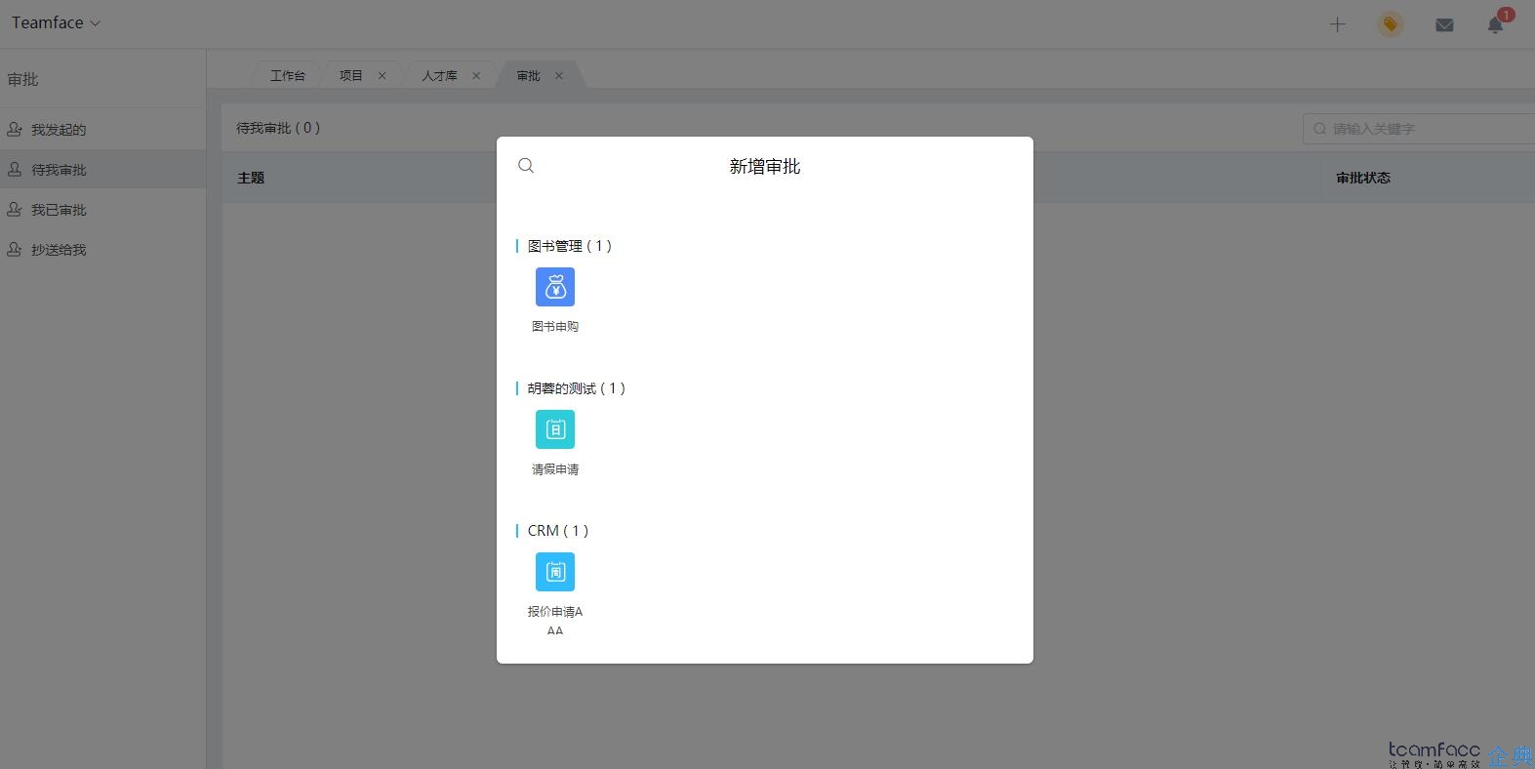
Task: Select 我已审批 in sidebar
Action: tap(102, 209)
